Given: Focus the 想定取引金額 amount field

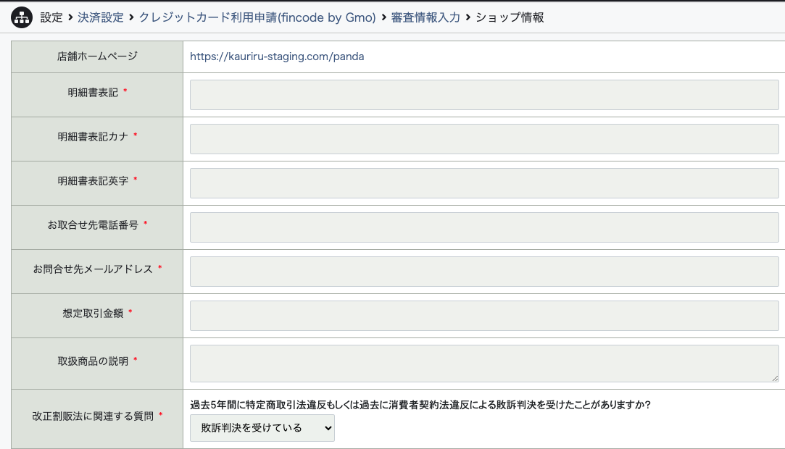Looking at the screenshot, I should click(x=484, y=316).
